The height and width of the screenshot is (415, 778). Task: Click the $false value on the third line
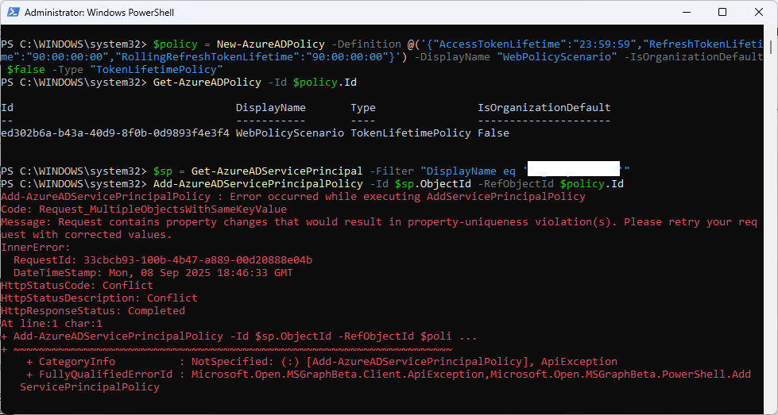pos(26,69)
